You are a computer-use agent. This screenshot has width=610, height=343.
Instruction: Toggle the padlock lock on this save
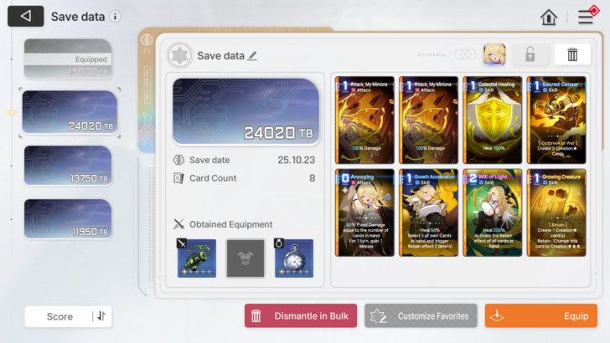pyautogui.click(x=530, y=54)
